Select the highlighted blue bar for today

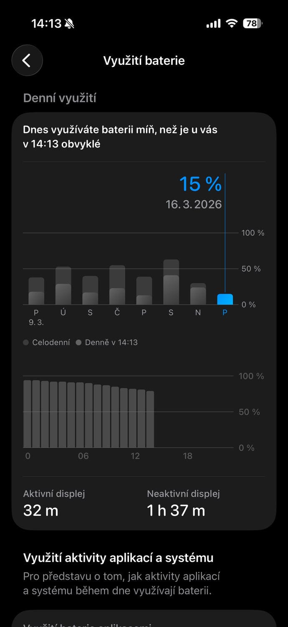pos(225,299)
